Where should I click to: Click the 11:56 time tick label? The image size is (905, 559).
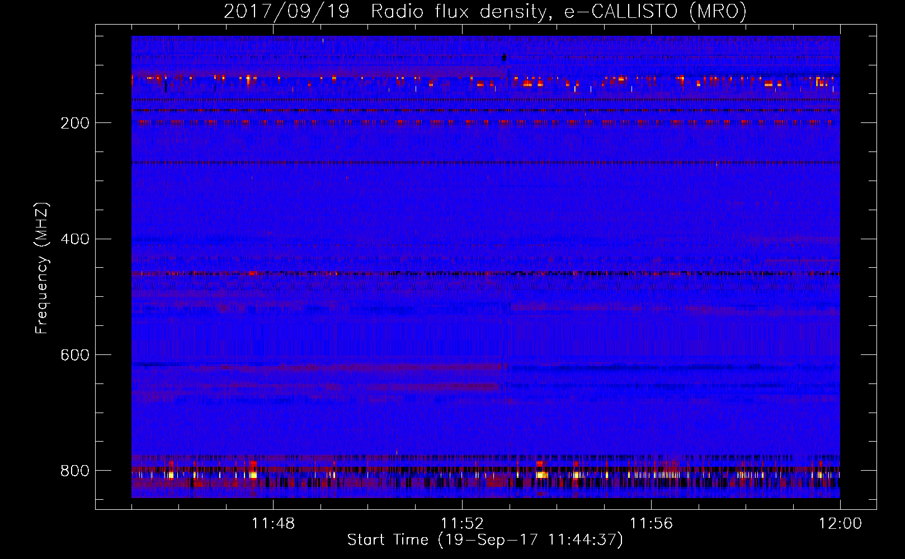click(651, 524)
